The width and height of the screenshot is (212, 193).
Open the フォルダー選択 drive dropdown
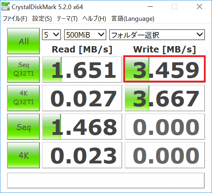pos(157,35)
